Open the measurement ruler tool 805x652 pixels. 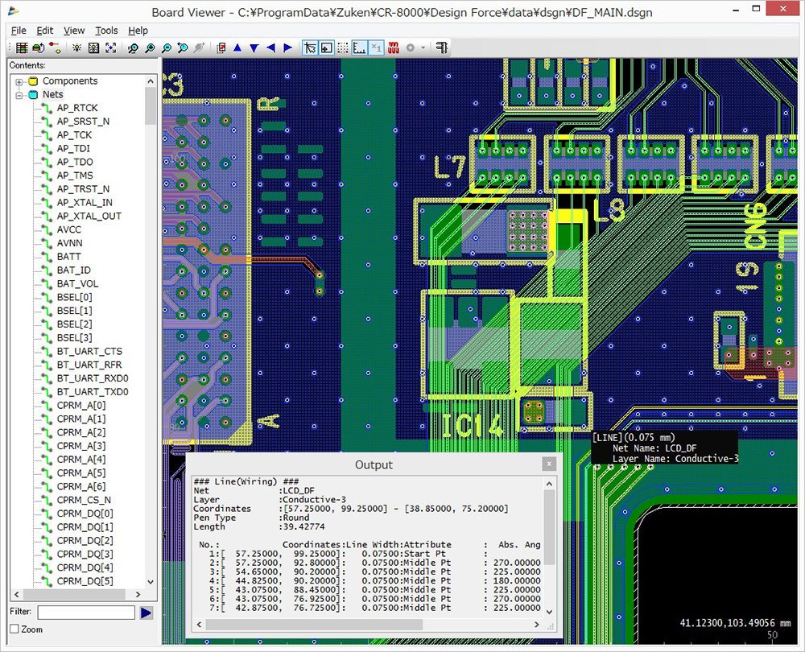click(359, 47)
